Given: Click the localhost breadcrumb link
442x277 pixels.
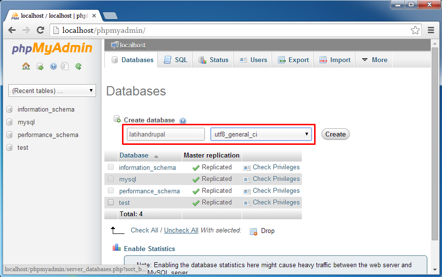Looking at the screenshot, I should (x=132, y=46).
